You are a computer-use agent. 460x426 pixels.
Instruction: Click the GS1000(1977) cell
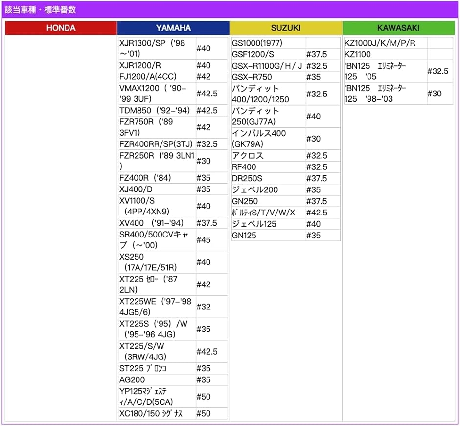[269, 43]
